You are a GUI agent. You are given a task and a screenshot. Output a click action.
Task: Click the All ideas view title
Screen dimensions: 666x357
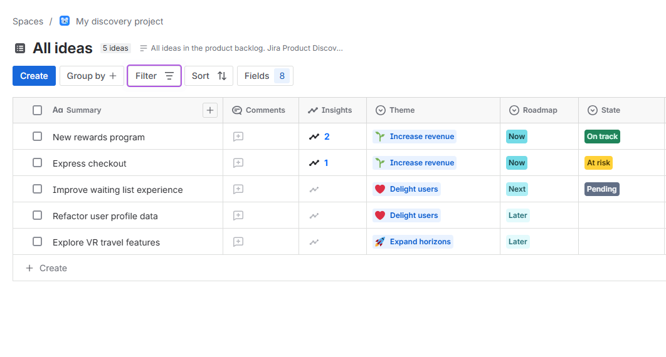[x=63, y=48]
